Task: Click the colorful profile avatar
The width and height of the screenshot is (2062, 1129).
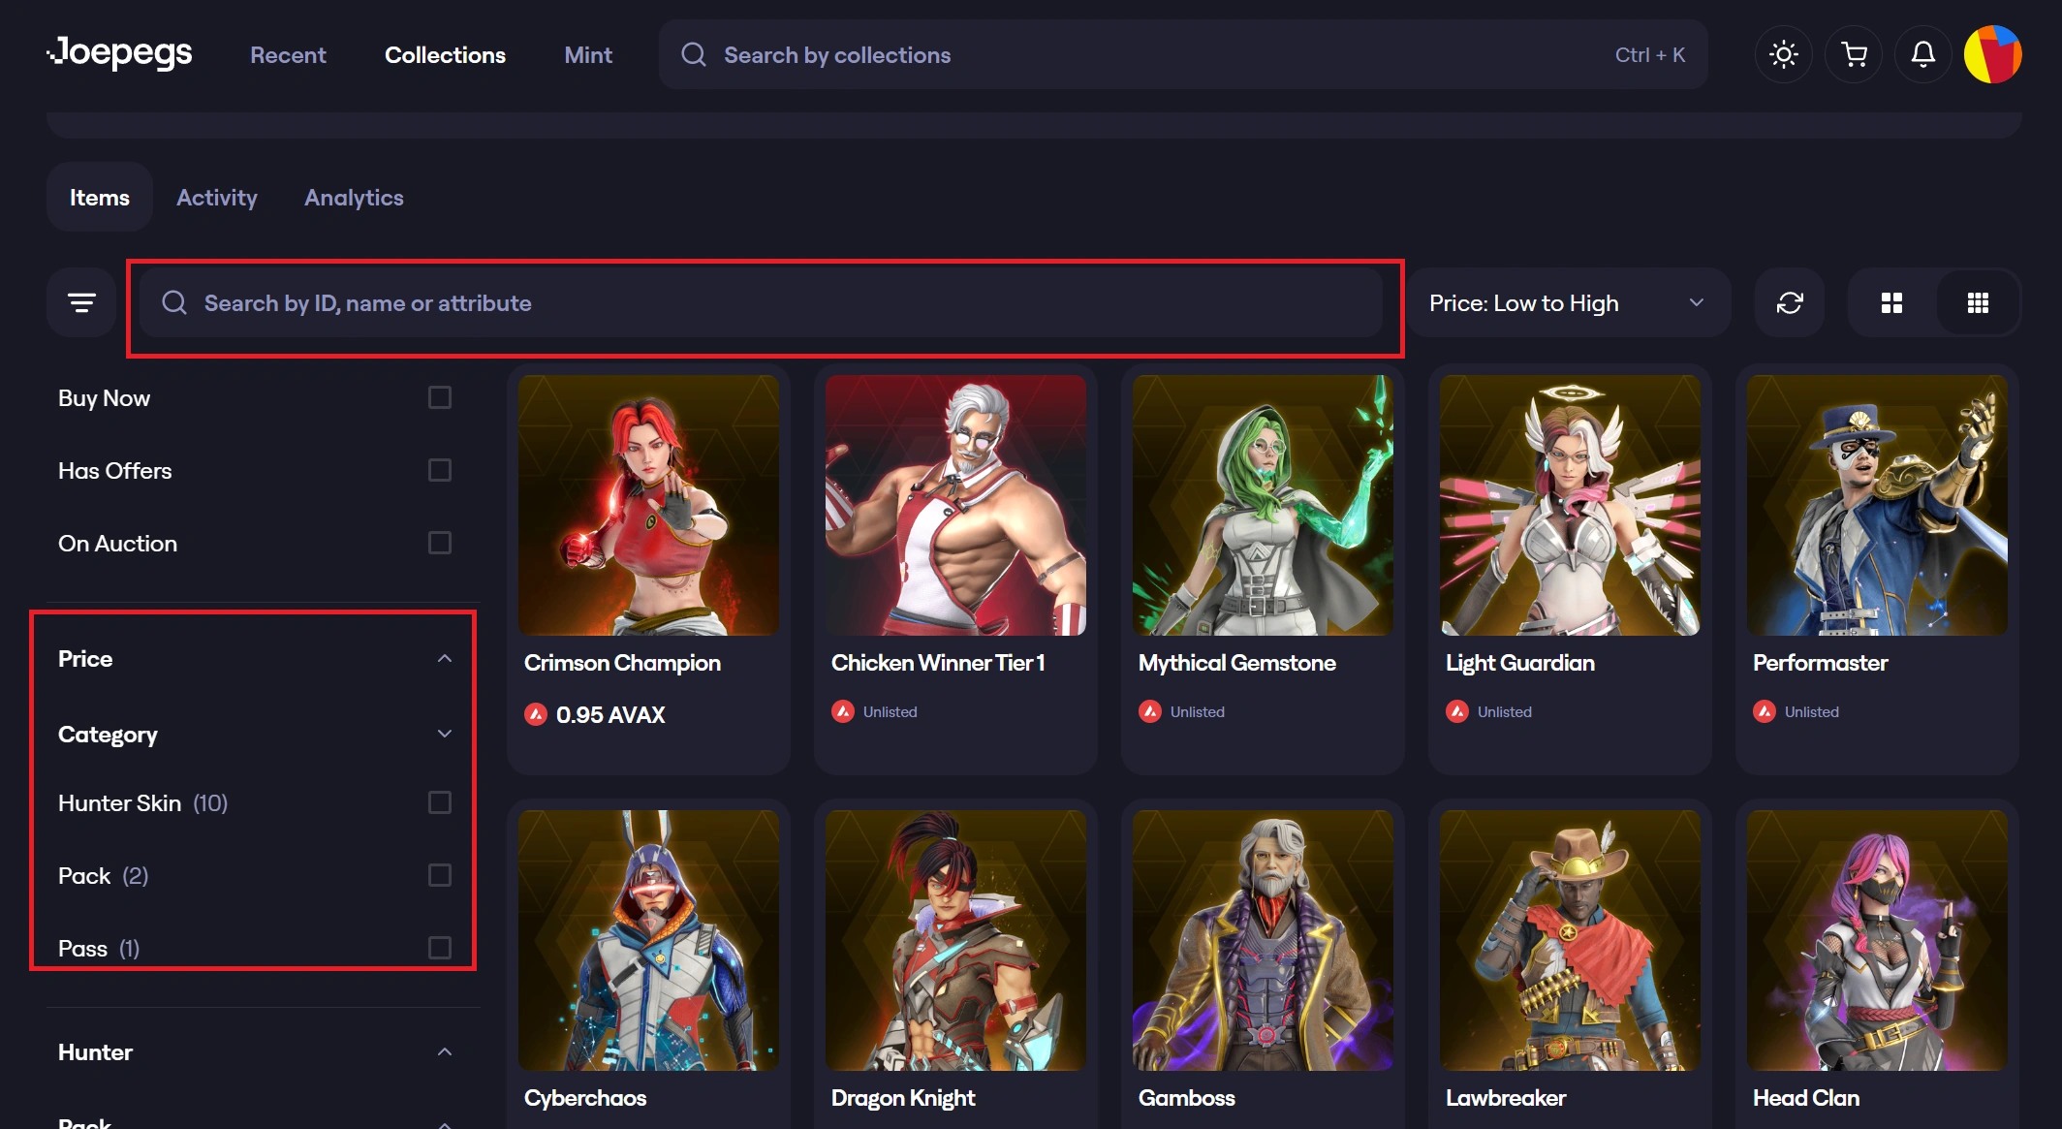Action: (x=1992, y=54)
